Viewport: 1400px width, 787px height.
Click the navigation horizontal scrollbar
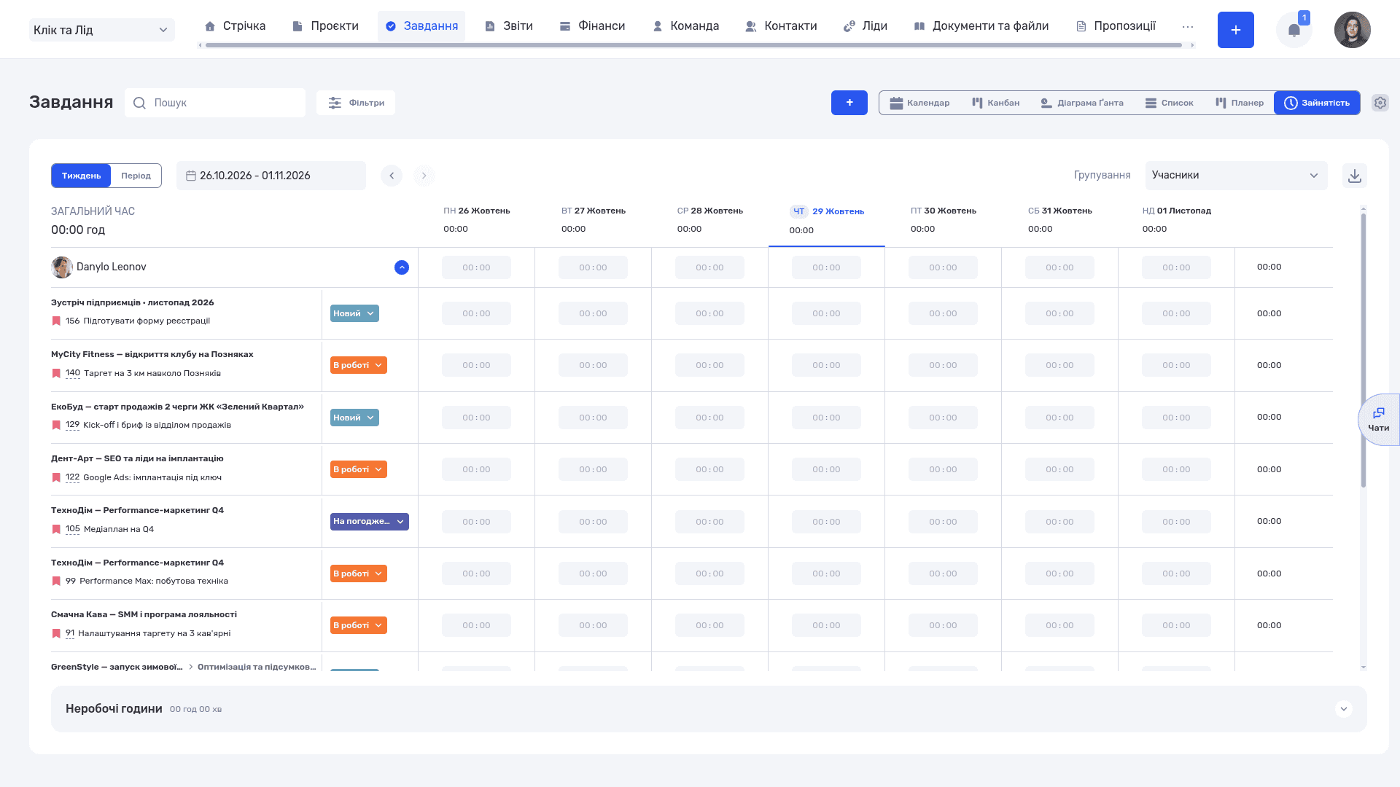[x=693, y=45]
